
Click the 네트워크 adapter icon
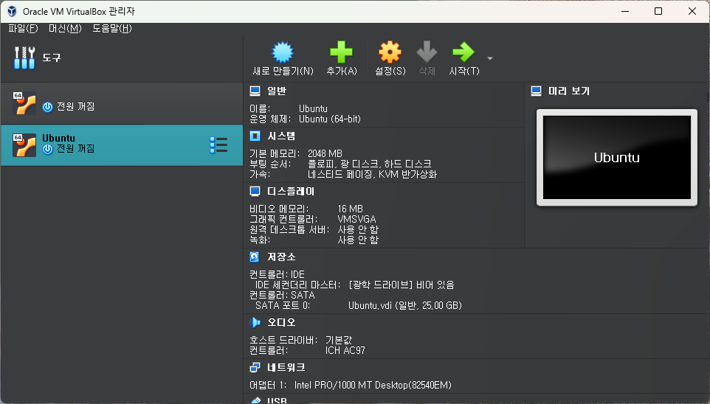pyautogui.click(x=255, y=367)
